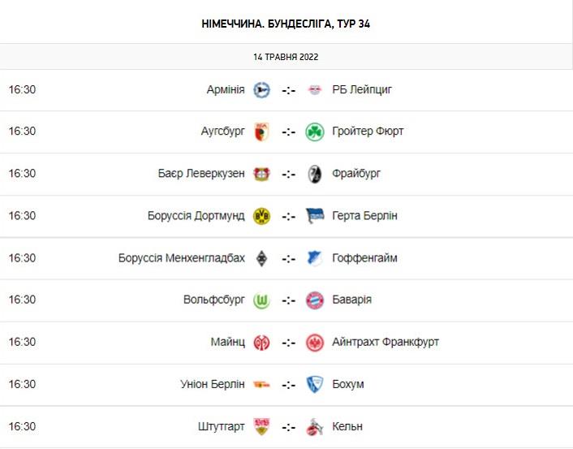573x449 pixels.
Task: Open the Фрайбург team link
Action: click(356, 174)
